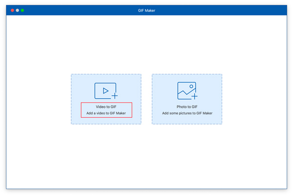Close the GIF Maker window
The width and height of the screenshot is (293, 196).
tap(13, 10)
